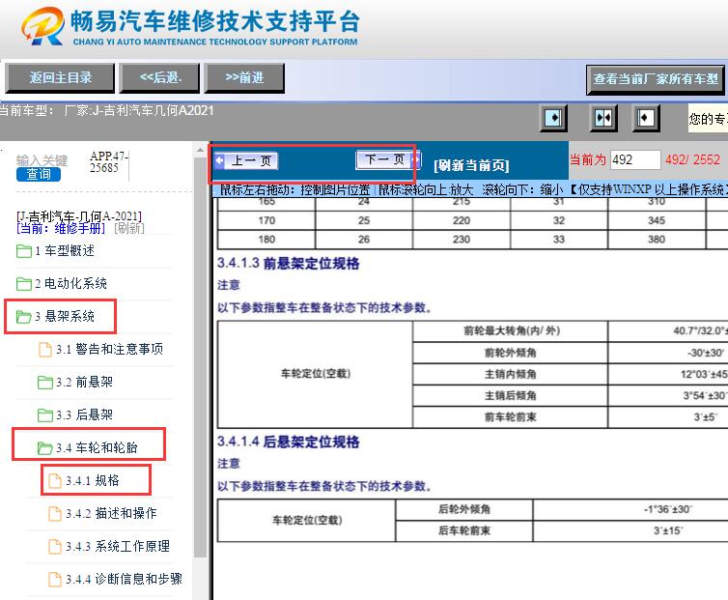The height and width of the screenshot is (600, 728).
Task: Return to main directory via 返回主目录
Action: click(60, 78)
